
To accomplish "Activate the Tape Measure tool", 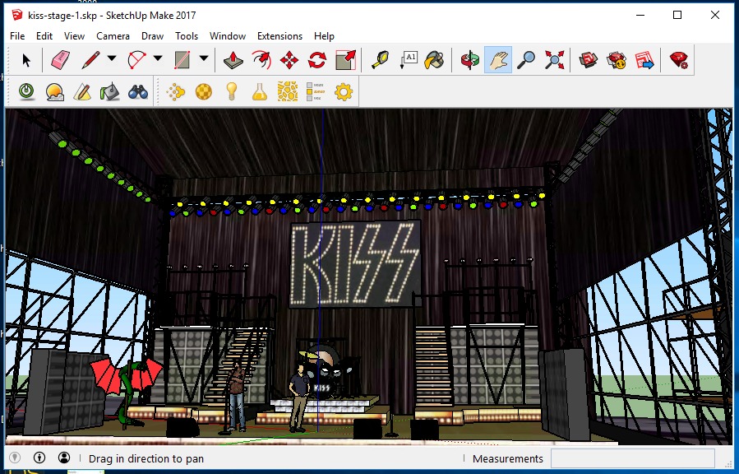I will (x=381, y=60).
